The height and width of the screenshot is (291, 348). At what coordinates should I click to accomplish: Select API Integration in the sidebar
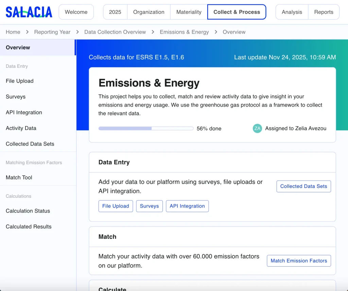click(24, 112)
